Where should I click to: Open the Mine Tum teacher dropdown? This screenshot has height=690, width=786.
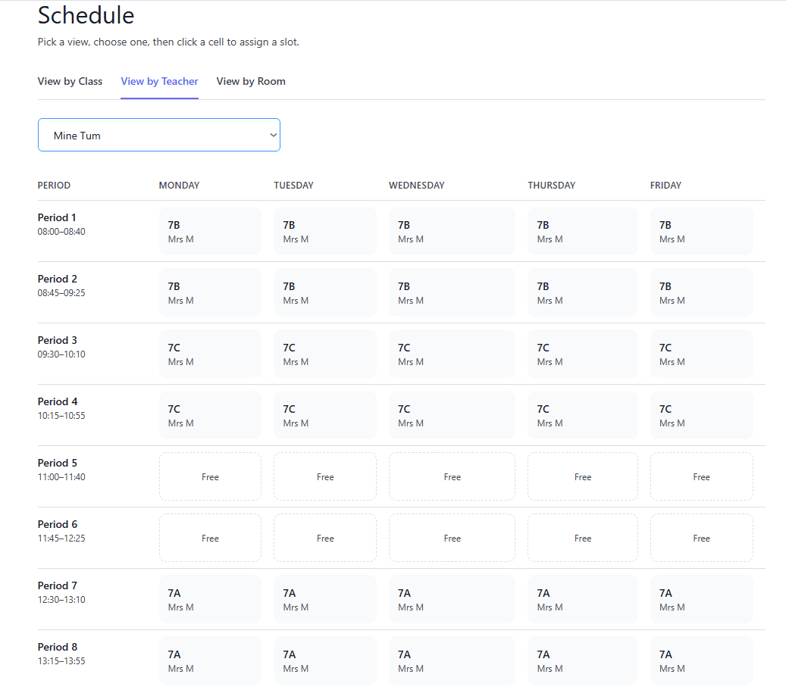tap(159, 135)
